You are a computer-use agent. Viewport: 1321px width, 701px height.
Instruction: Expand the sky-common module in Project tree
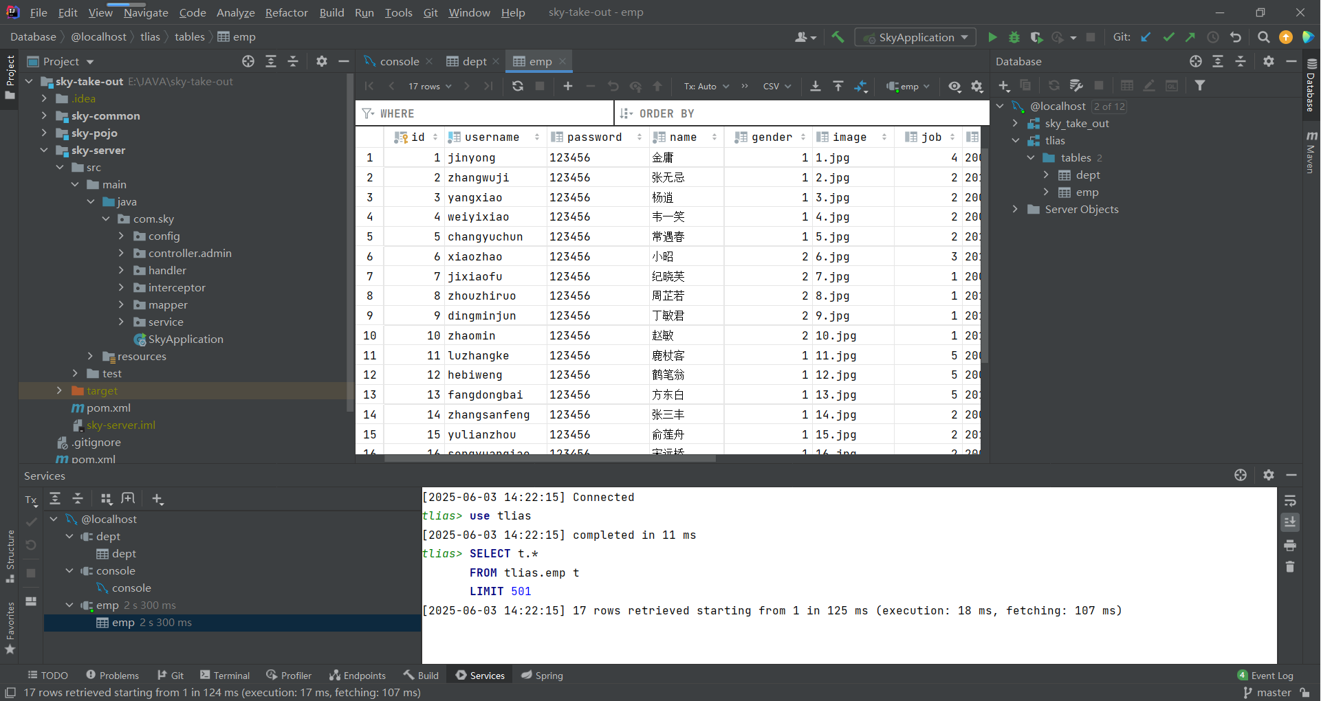44,115
